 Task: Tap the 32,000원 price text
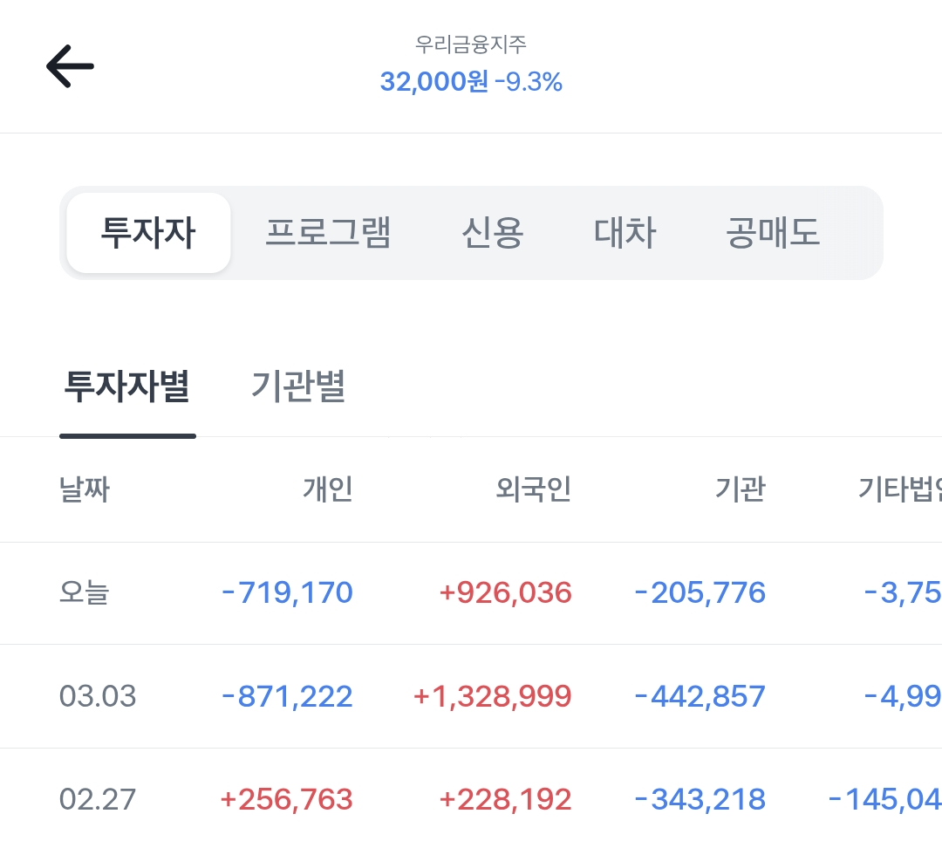433,82
